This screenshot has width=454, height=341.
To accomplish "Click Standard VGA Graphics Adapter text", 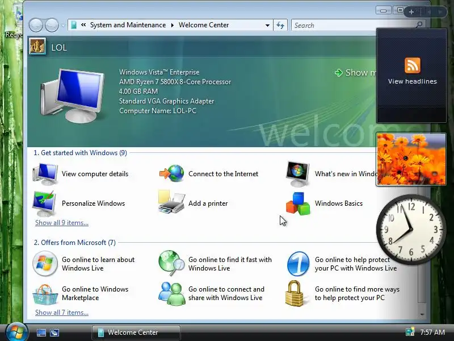I will [x=166, y=101].
